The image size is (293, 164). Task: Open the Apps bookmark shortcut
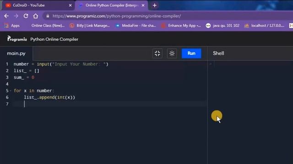12,26
